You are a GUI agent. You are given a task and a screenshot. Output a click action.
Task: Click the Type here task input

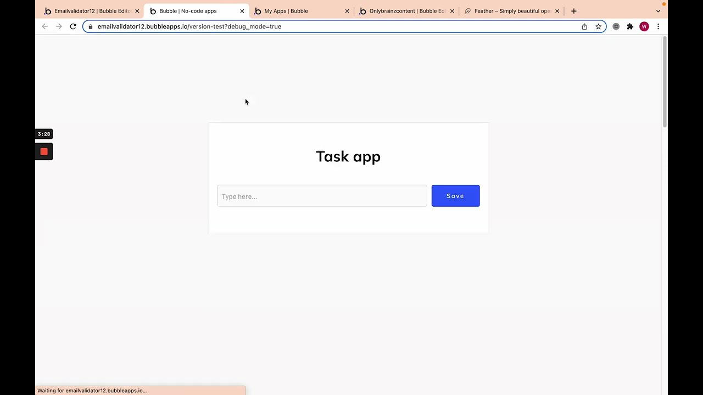[322, 196]
